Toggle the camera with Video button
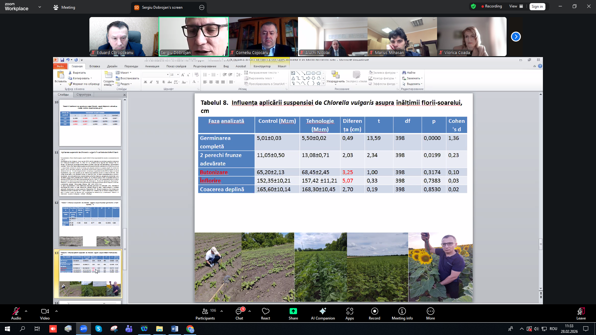Screen dimensions: 596x335 pyautogui.click(x=45, y=311)
